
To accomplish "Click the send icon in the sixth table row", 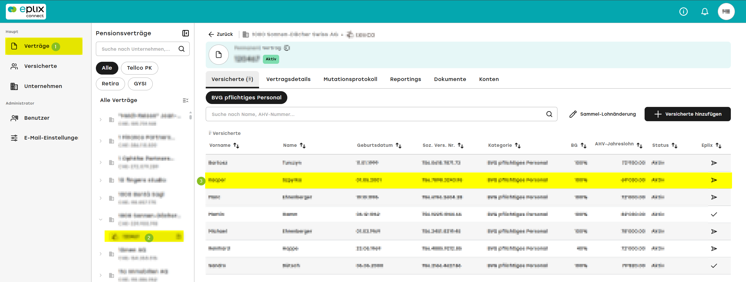I will (714, 248).
